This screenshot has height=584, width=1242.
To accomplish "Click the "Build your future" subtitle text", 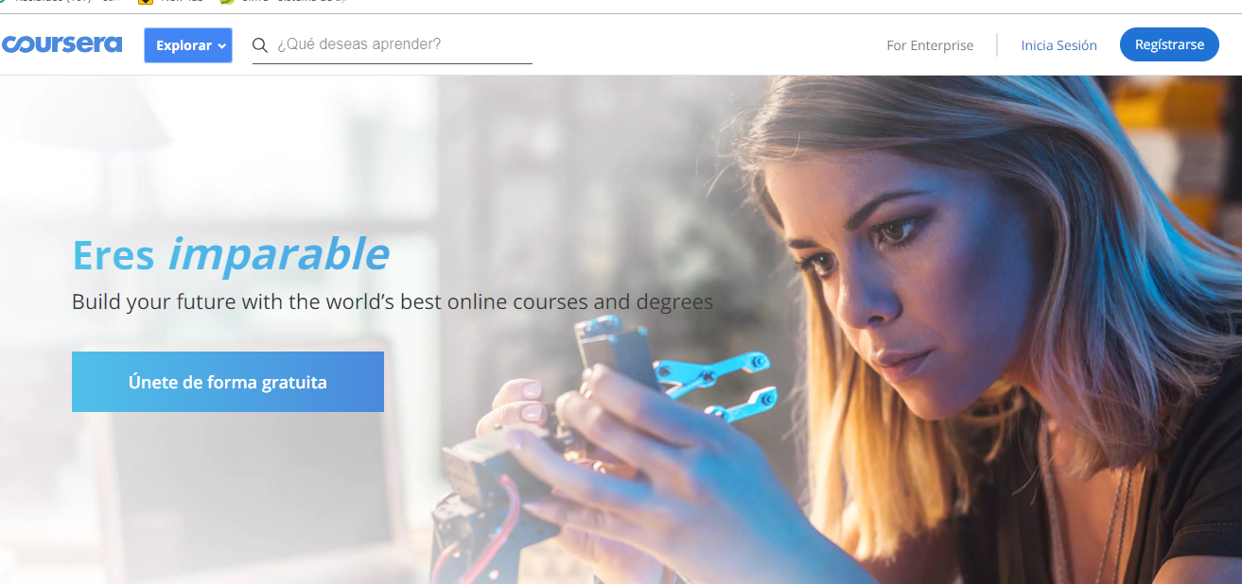I will coord(393,302).
